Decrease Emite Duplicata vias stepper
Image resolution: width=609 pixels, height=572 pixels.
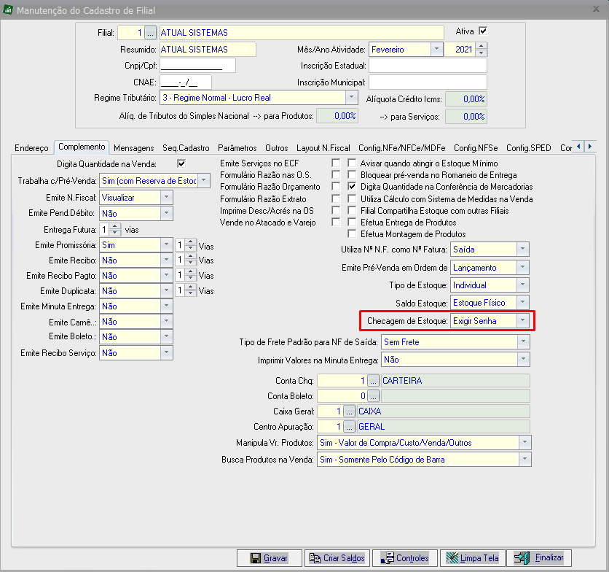[190, 294]
